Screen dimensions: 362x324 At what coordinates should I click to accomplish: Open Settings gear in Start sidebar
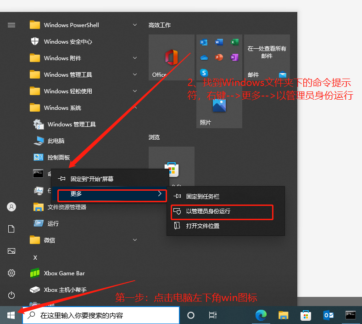(11, 273)
